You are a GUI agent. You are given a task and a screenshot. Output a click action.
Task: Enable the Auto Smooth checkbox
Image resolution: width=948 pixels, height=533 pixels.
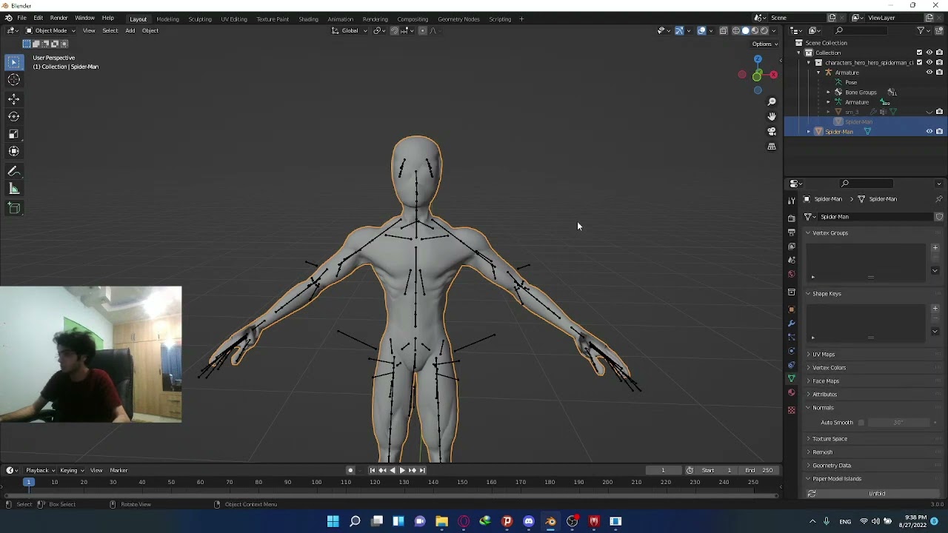coord(861,423)
